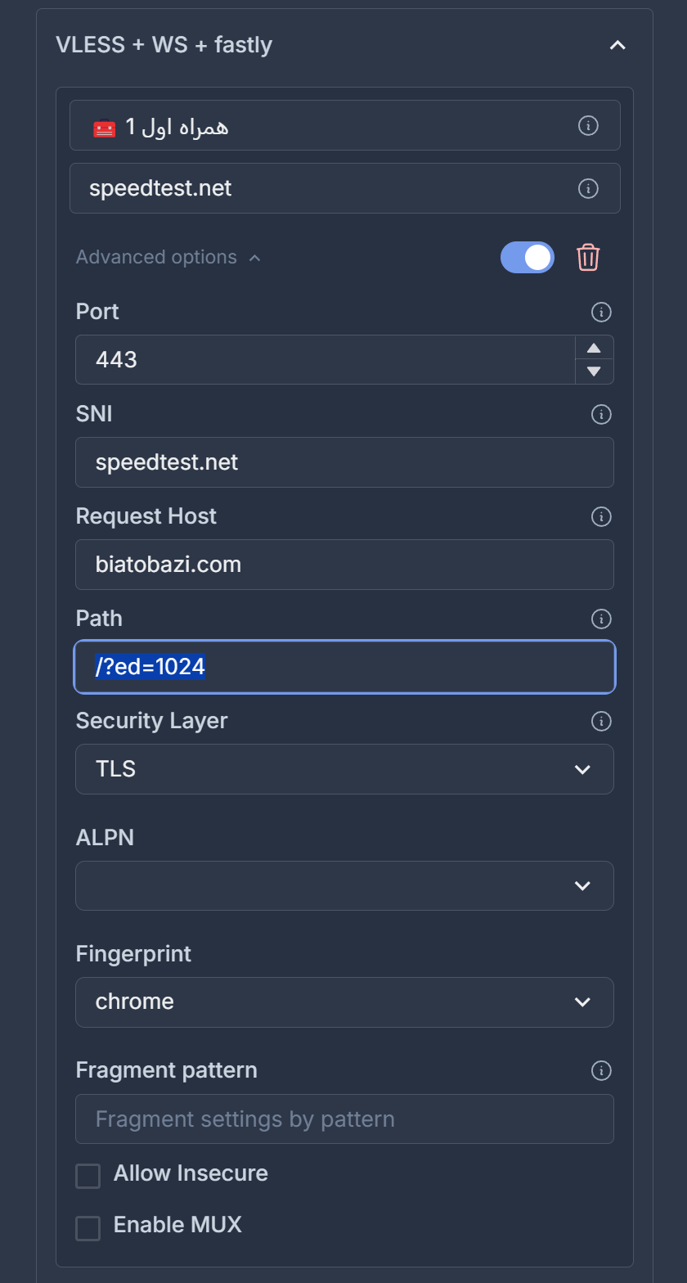This screenshot has height=1283, width=687.
Task: Enable the Allow Insecure checkbox
Action: coord(88,1176)
